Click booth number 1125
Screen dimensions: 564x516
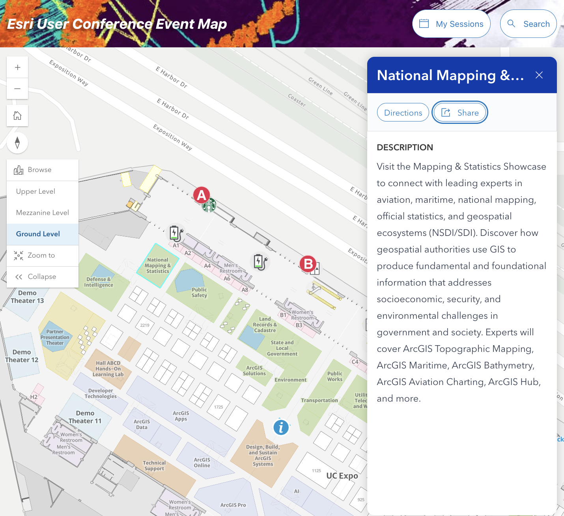click(x=316, y=471)
